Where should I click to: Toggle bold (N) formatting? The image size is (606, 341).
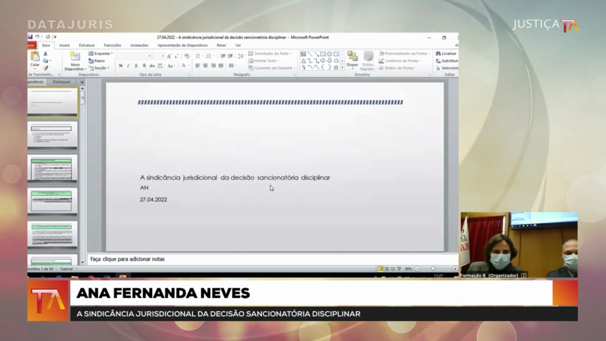[121, 66]
